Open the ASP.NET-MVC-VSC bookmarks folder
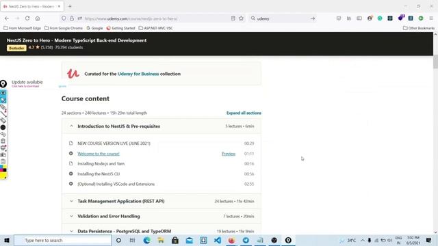Viewport: 438px width, 246px height. pyautogui.click(x=155, y=28)
